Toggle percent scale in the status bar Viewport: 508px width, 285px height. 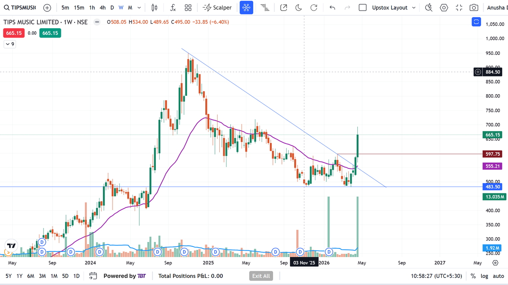point(473,276)
